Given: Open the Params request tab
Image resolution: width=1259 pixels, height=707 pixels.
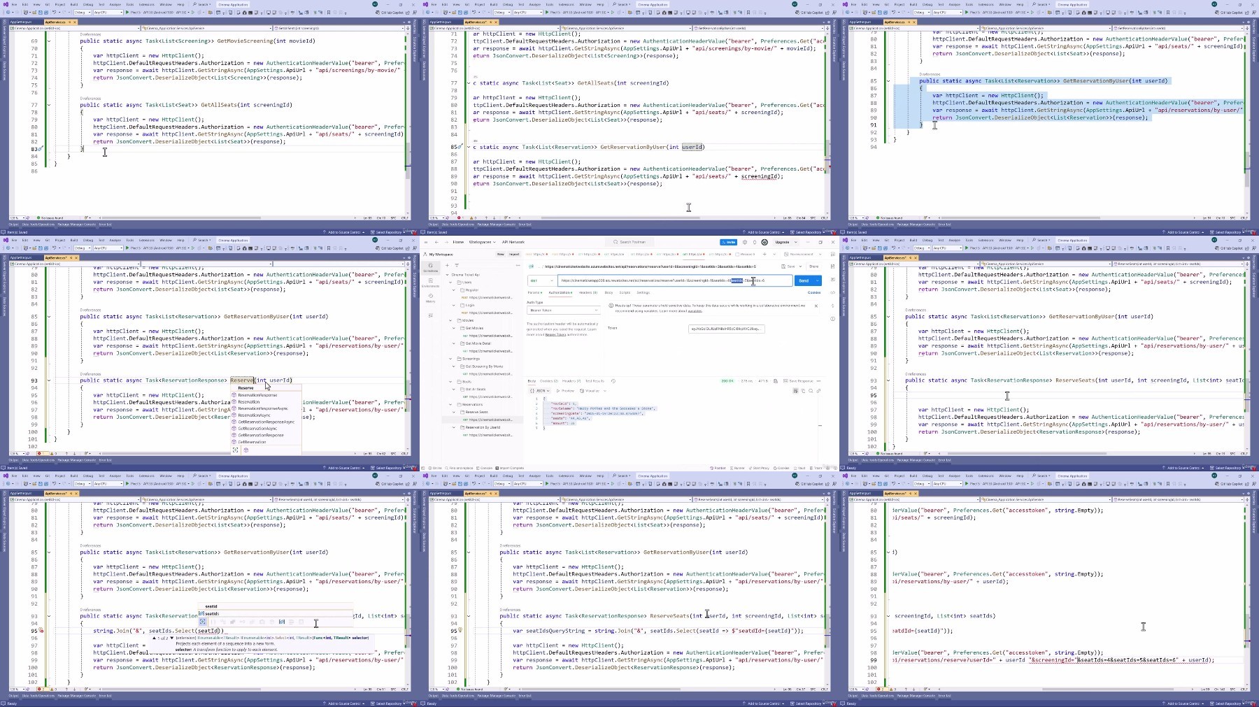Looking at the screenshot, I should [534, 292].
